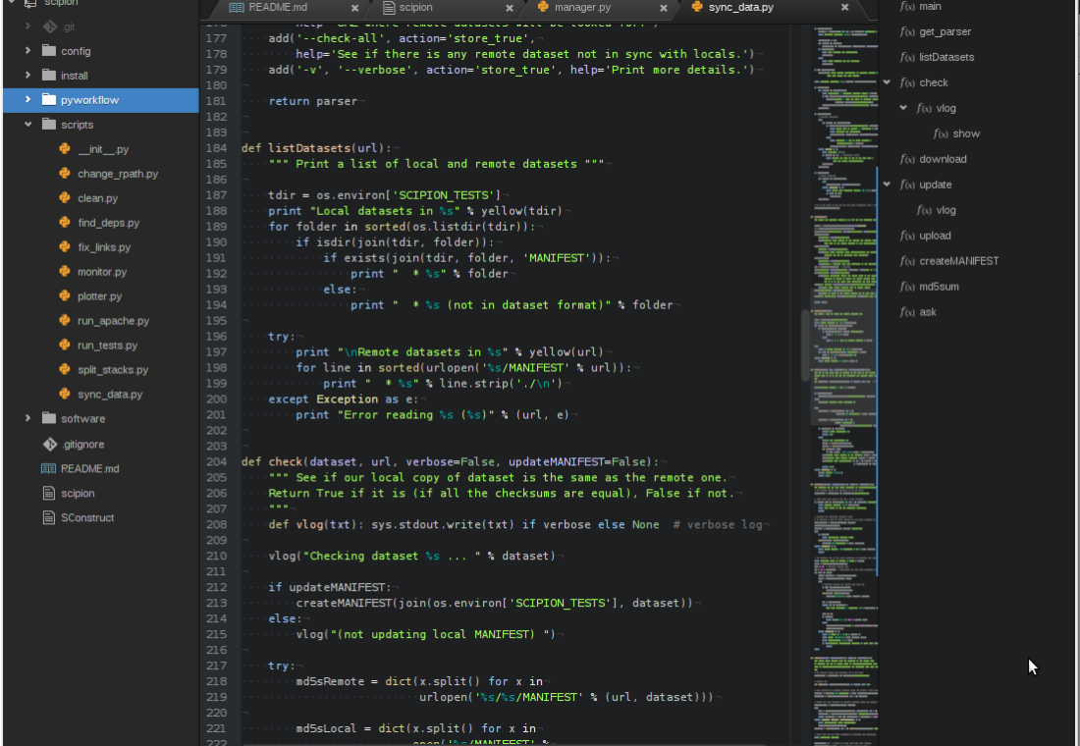Click Python icon beside fix_links.py
1080x746 pixels.
[65, 246]
